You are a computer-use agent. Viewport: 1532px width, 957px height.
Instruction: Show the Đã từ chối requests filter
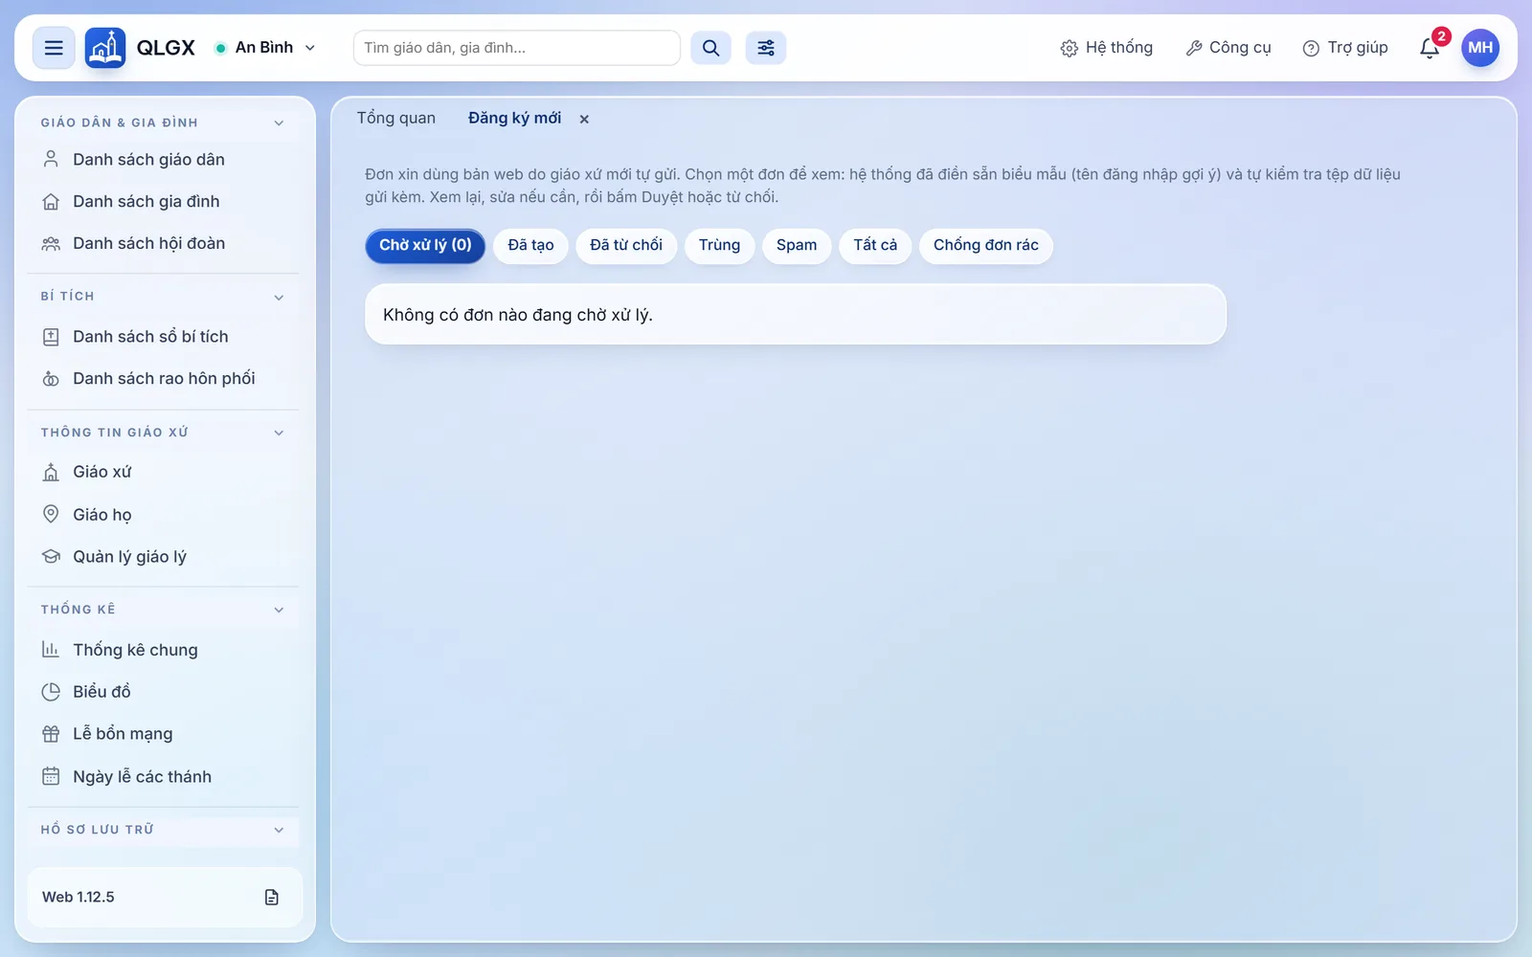pyautogui.click(x=626, y=245)
